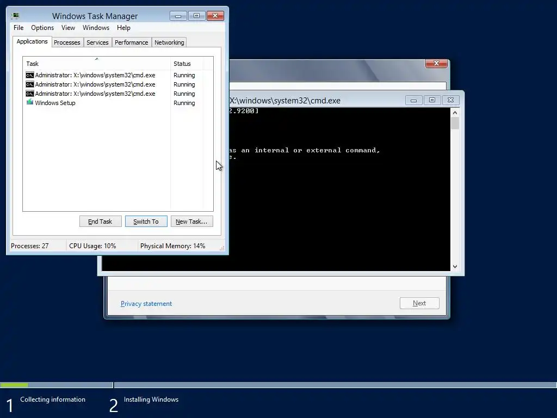Switch to the Processes tab
This screenshot has width=557, height=418.
[x=67, y=42]
